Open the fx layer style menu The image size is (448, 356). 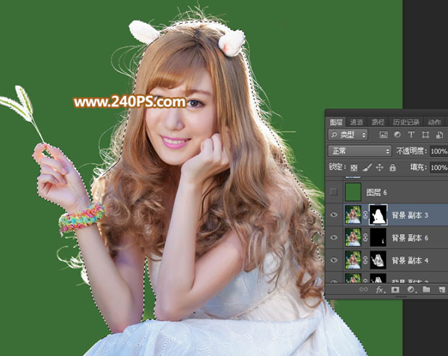[x=380, y=289]
